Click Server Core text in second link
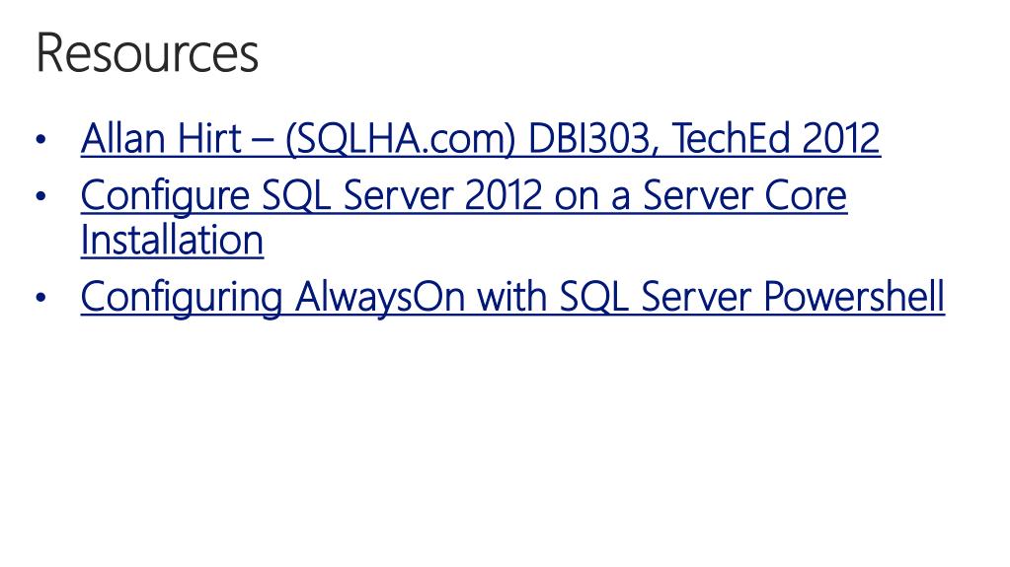1010x567 pixels. click(744, 195)
